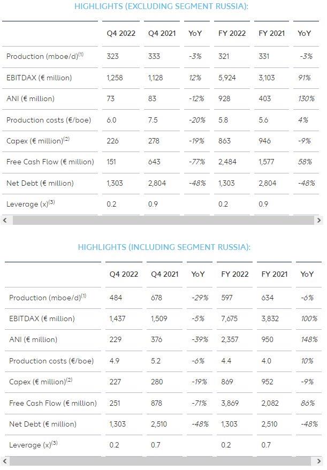Click the 5,924 EBITDAX value
Screen dimensions: 327x470
coord(227,78)
